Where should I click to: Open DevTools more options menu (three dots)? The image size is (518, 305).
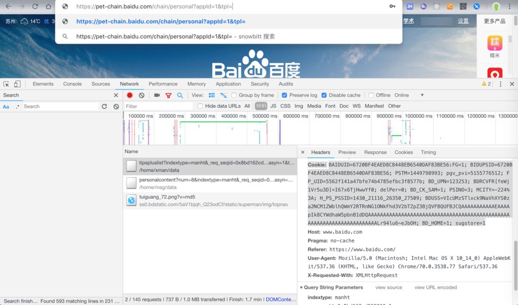click(x=500, y=84)
